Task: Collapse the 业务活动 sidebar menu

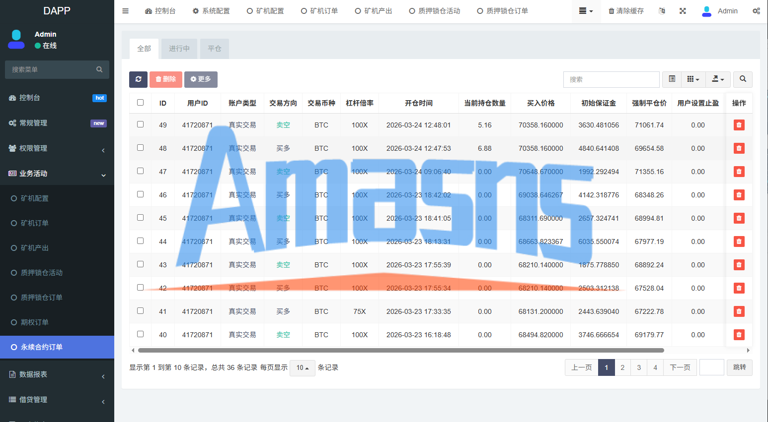Action: (x=57, y=174)
